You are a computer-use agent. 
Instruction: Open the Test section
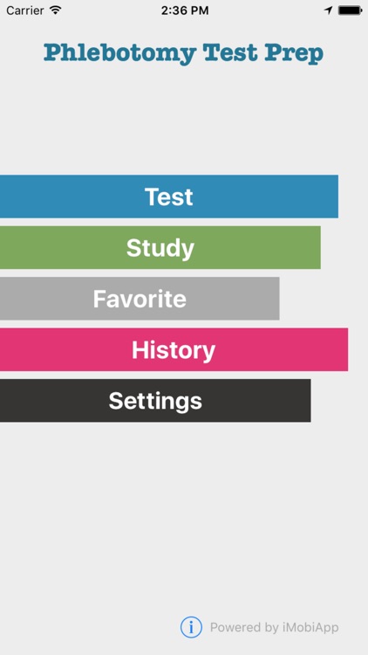(x=169, y=196)
